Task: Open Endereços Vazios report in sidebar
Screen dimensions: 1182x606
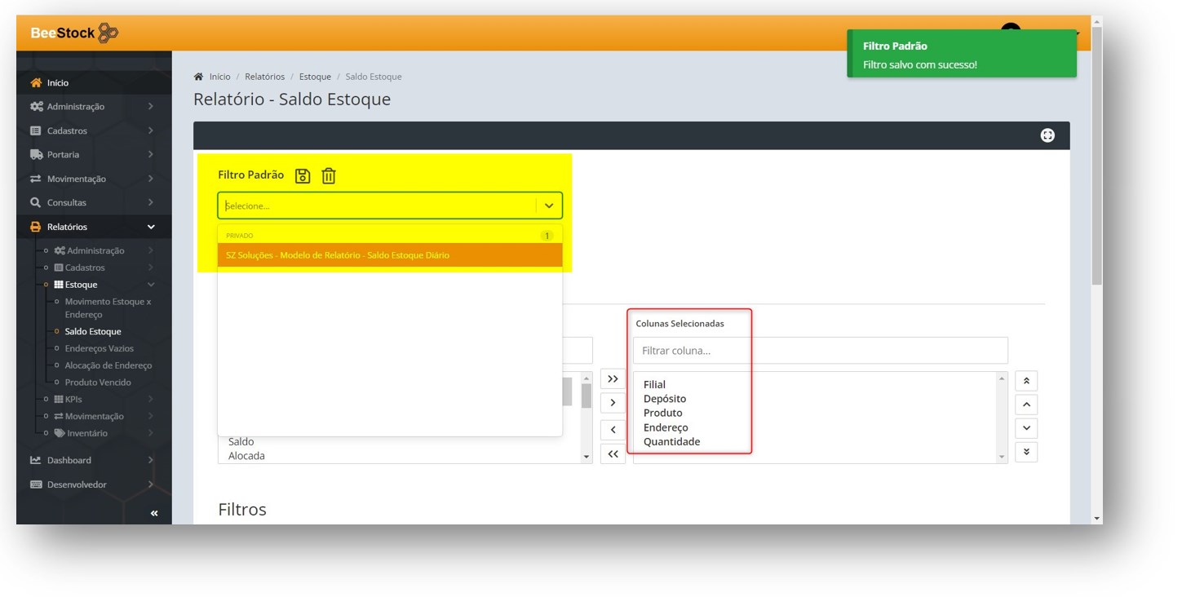Action: point(99,348)
